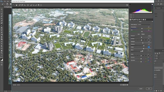Open the Effects fx panel tab icon
Screen dimensions: 164x92
(x=142, y=20)
